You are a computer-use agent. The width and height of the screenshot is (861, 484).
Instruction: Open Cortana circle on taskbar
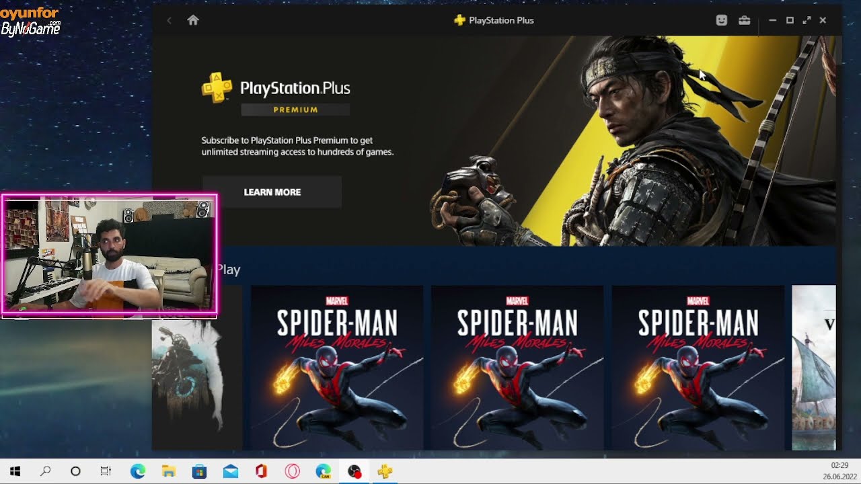tap(75, 472)
